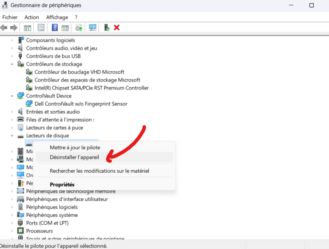Image resolution: width=329 pixels, height=249 pixels.
Task: Click the update driver toolbar icon
Action: click(79, 27)
